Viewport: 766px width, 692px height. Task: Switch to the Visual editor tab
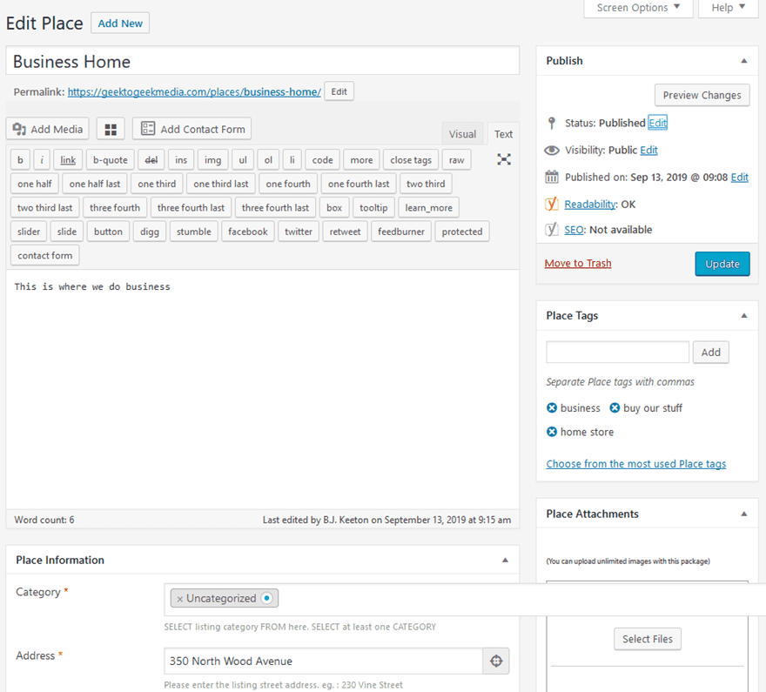point(462,133)
